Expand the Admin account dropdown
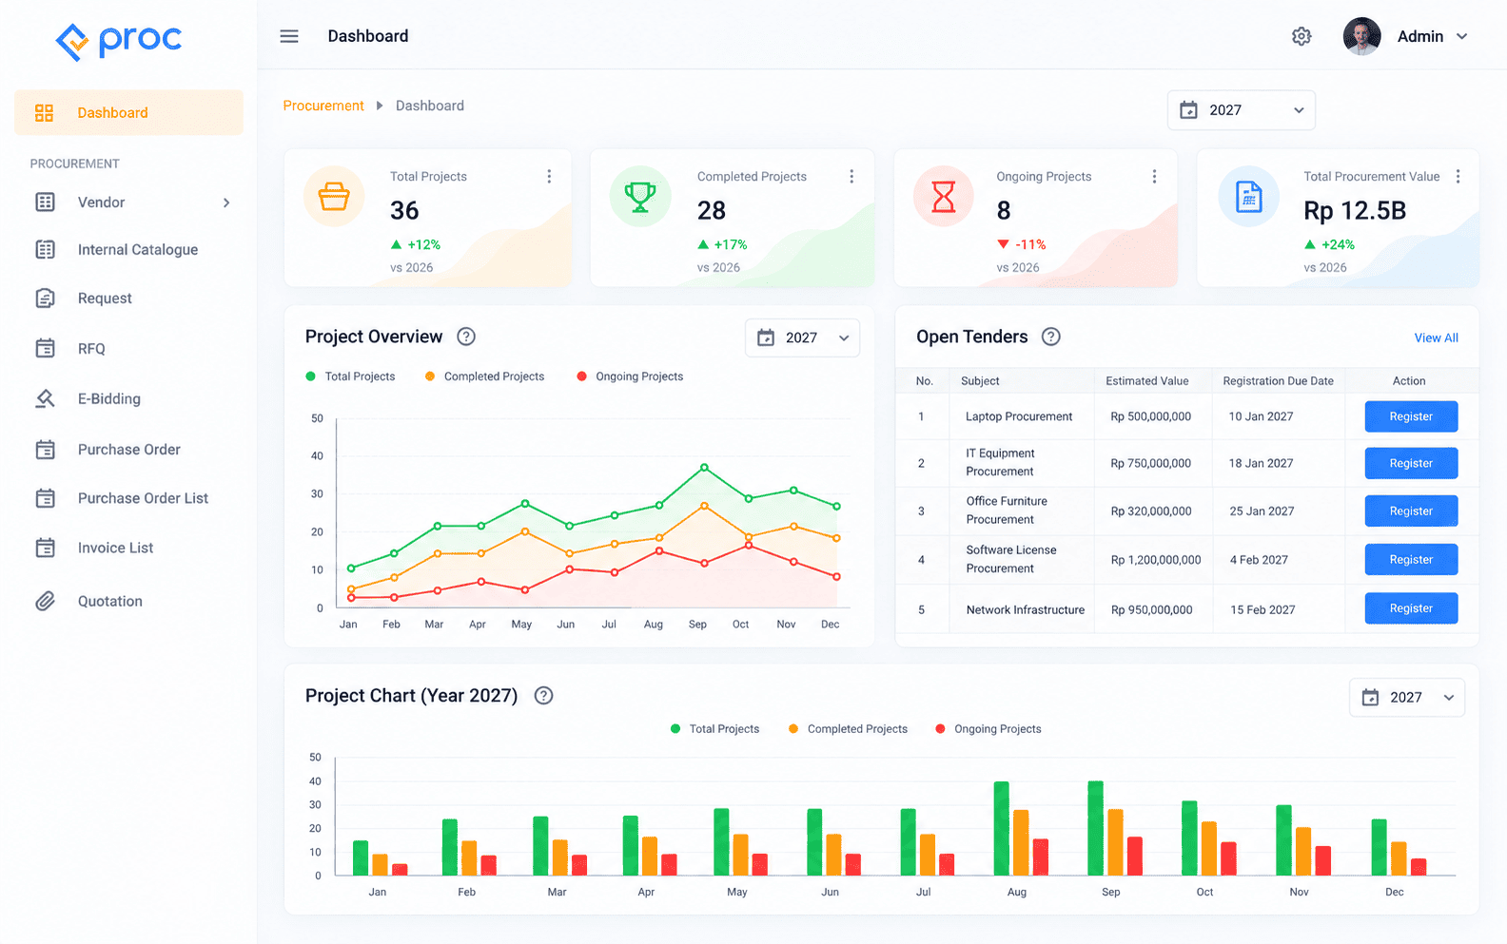The height and width of the screenshot is (944, 1507). click(x=1462, y=36)
